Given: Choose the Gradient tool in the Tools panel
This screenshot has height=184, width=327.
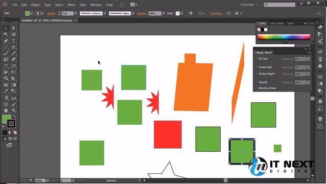Looking at the screenshot, I should click(14, 85).
